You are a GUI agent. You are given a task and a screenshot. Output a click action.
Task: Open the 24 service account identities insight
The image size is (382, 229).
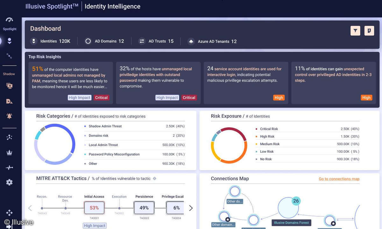246,83
